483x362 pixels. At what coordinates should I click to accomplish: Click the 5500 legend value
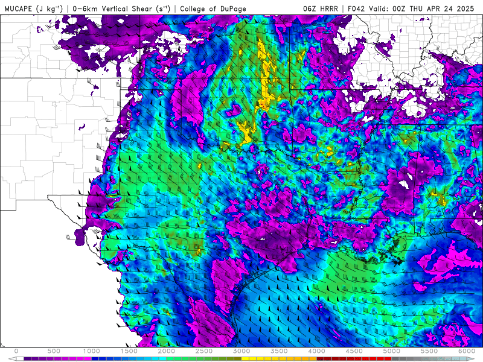coord(430,351)
